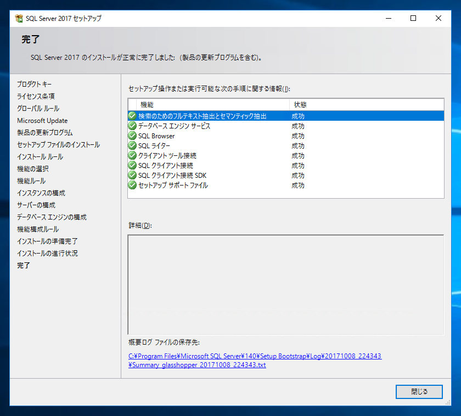Click green check icon beside SQL Browser

click(132, 136)
